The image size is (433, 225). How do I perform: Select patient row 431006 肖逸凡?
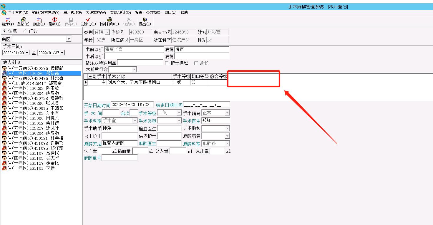coord(41,118)
